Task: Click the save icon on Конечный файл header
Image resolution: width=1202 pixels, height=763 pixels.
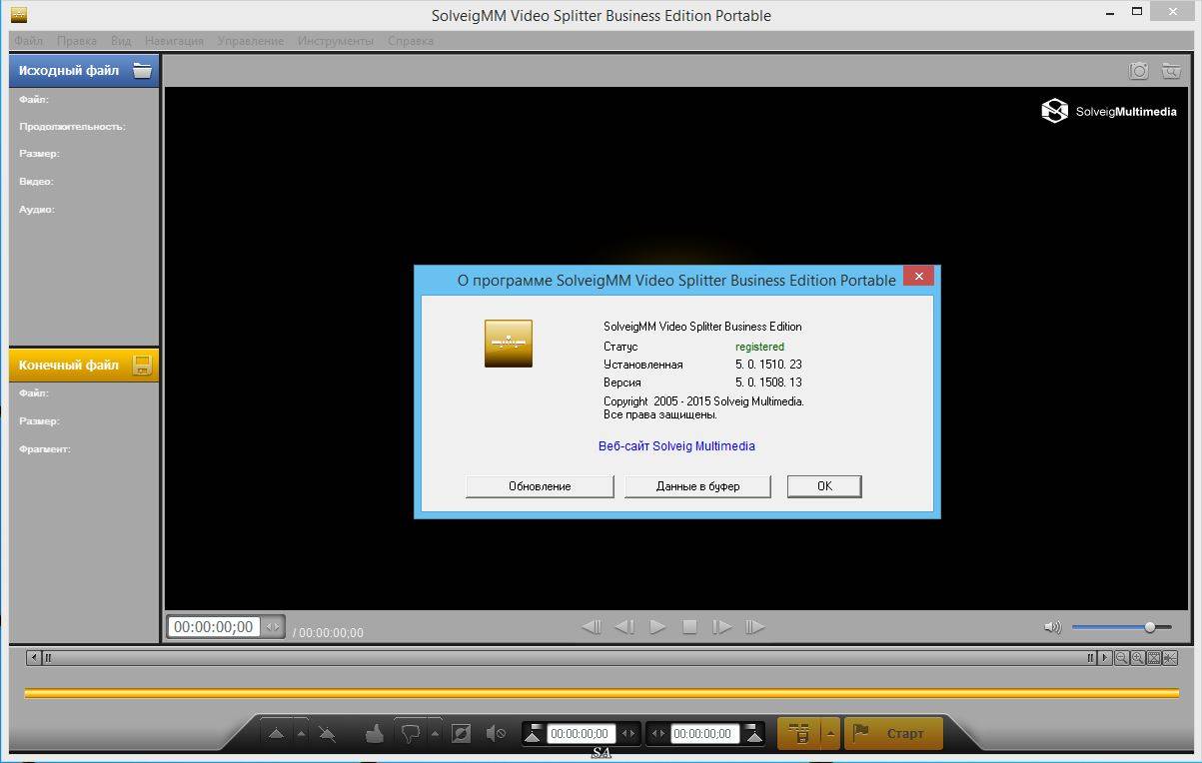Action: pyautogui.click(x=143, y=366)
